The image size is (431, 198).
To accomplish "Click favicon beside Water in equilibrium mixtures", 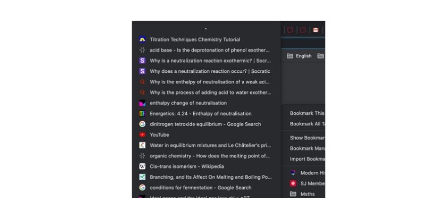I will click(x=142, y=145).
